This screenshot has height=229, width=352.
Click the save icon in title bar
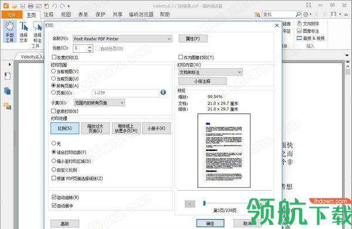pyautogui.click(x=22, y=6)
